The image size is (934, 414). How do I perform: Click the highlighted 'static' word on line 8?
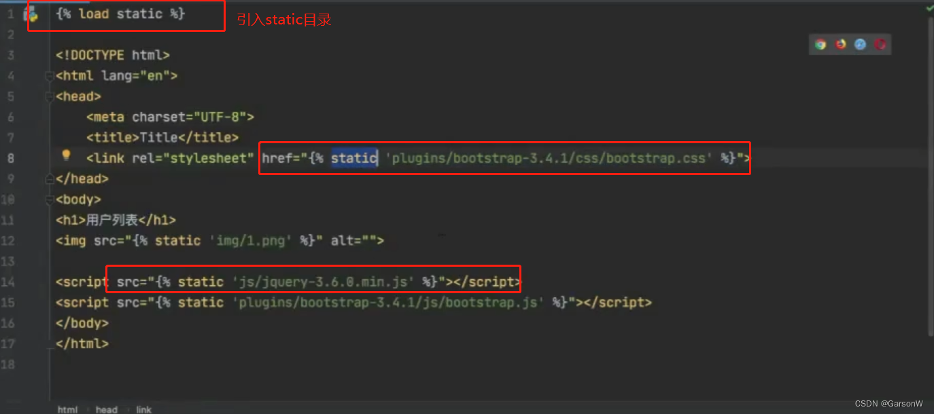pyautogui.click(x=354, y=158)
